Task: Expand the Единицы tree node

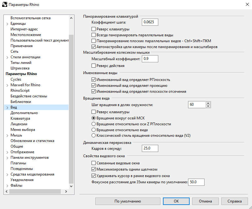Action: click(7, 24)
